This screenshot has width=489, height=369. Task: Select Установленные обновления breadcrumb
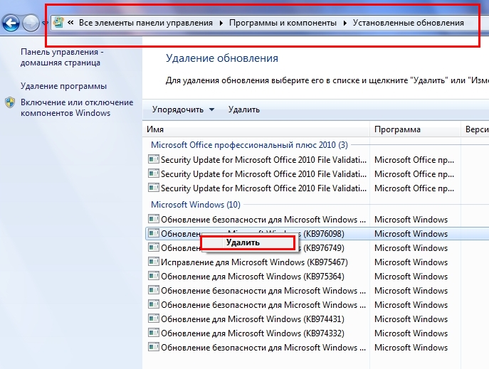pyautogui.click(x=409, y=23)
